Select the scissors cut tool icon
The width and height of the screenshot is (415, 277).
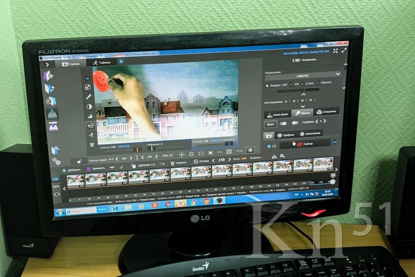[x=91, y=135]
